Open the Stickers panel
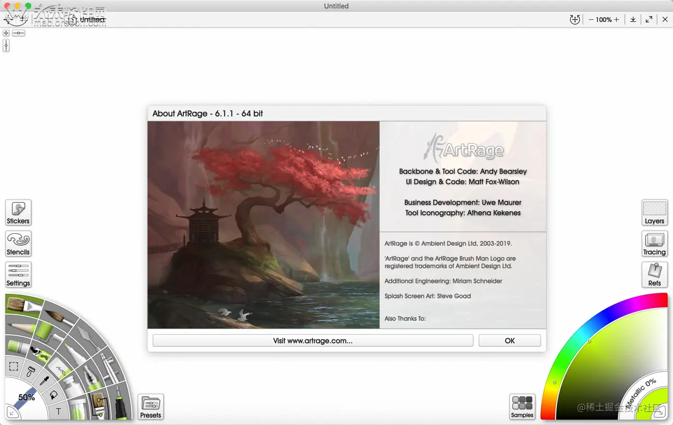Image resolution: width=673 pixels, height=425 pixels. click(18, 213)
